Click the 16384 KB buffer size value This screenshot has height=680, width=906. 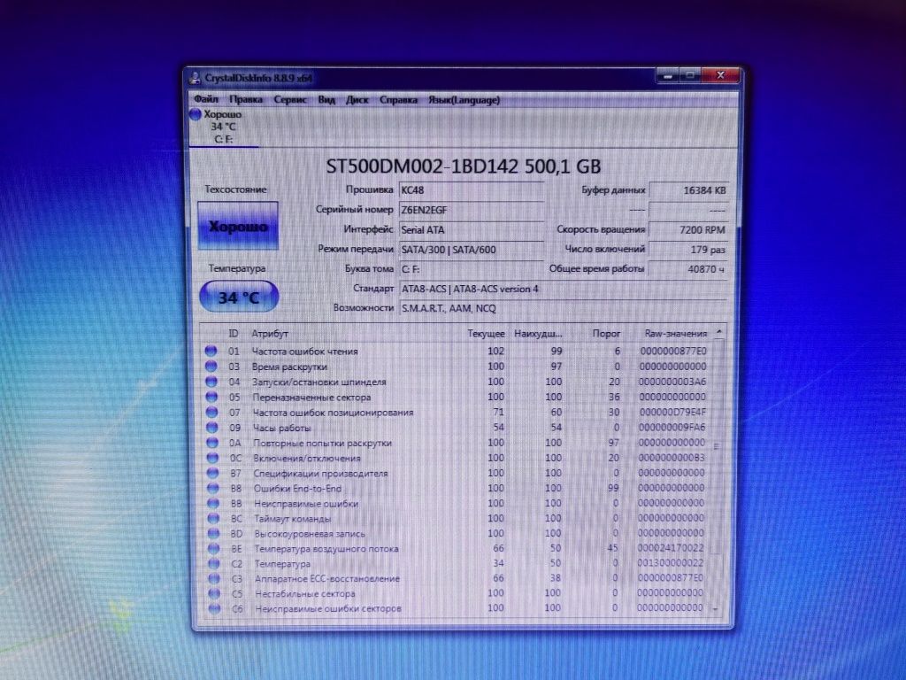tap(688, 190)
